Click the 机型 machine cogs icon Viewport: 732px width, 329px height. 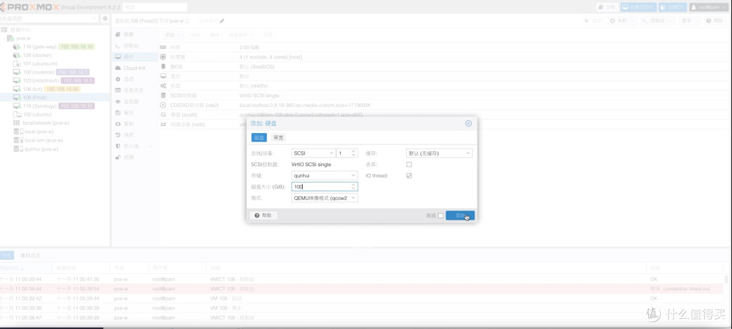tap(163, 86)
